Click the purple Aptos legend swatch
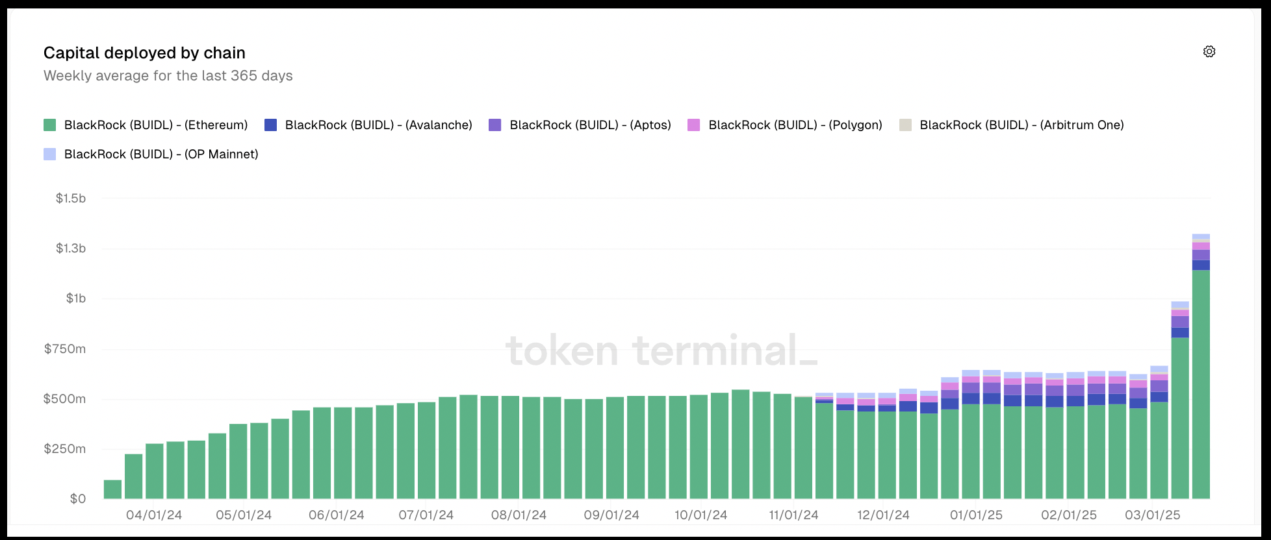The height and width of the screenshot is (540, 1271). [x=495, y=125]
